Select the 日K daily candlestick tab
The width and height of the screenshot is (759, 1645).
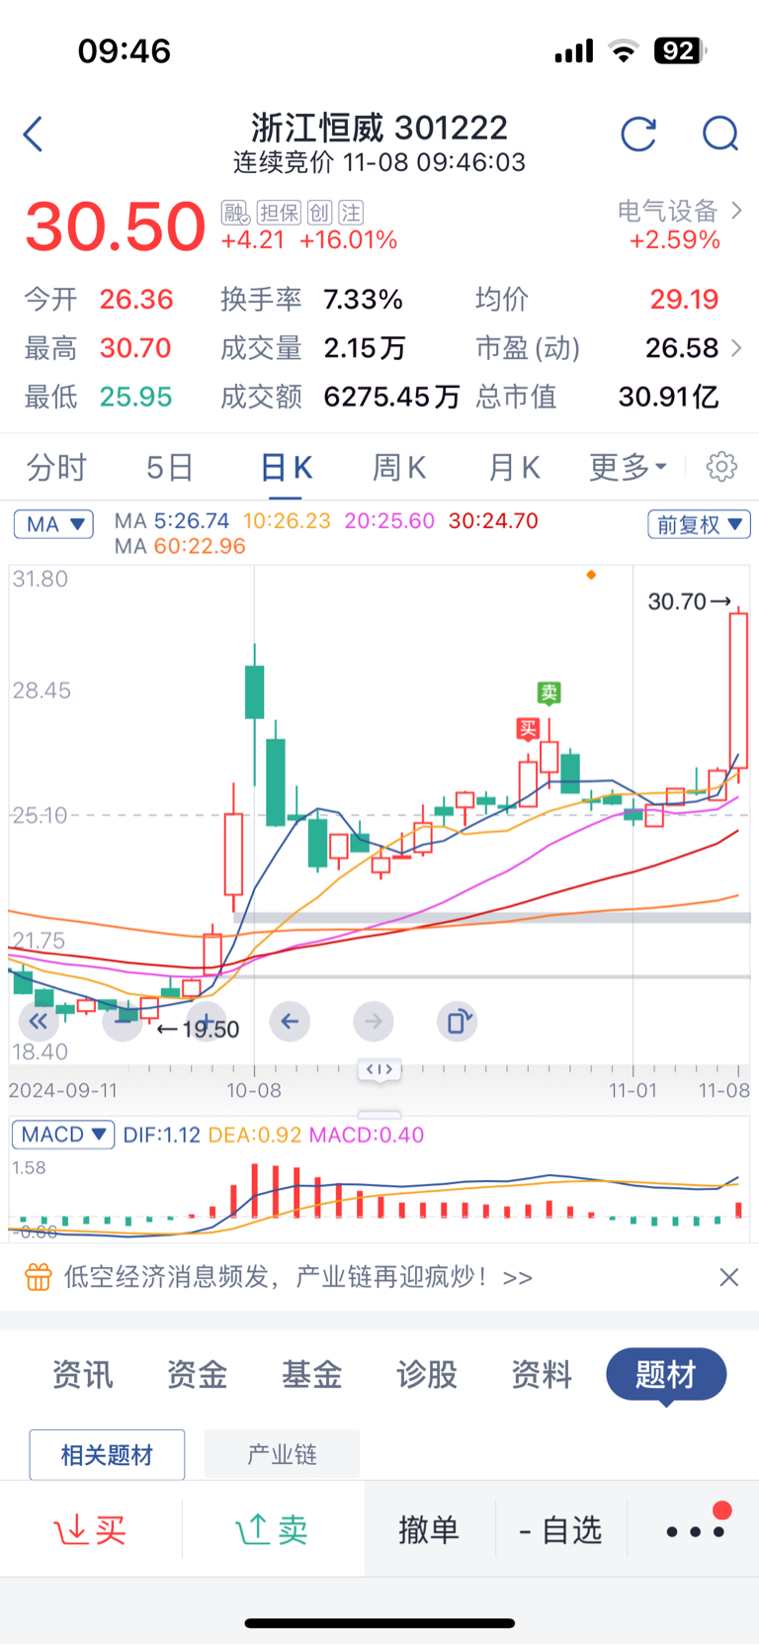point(287,466)
